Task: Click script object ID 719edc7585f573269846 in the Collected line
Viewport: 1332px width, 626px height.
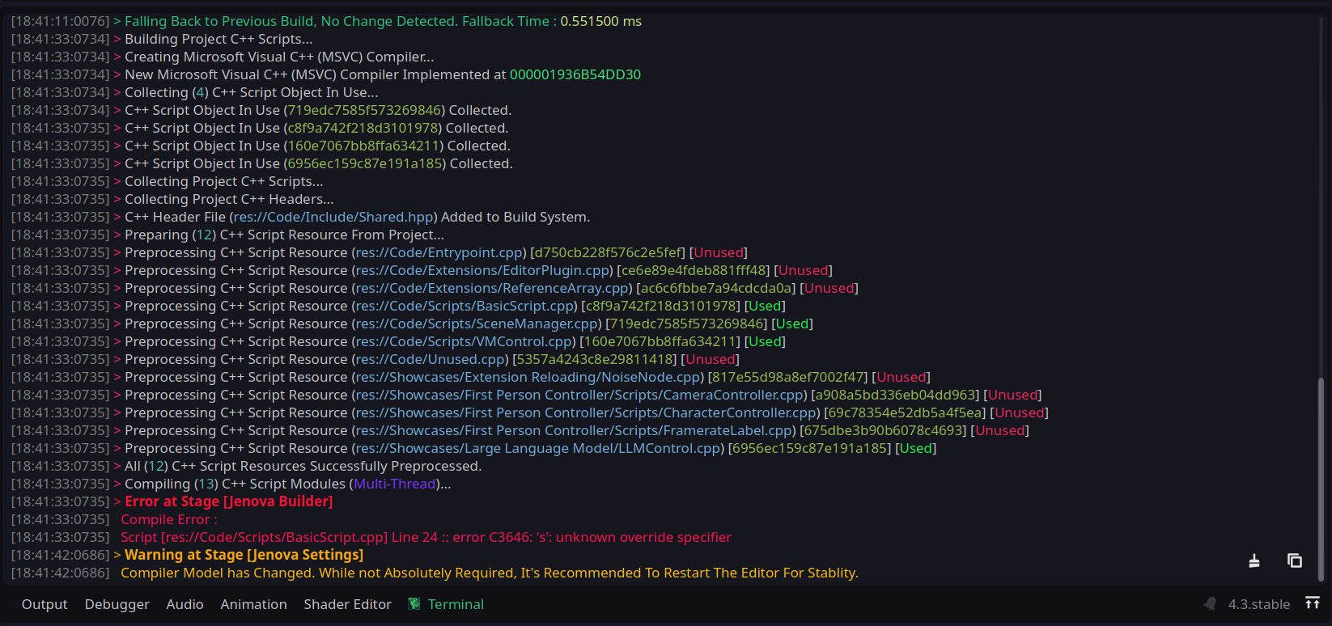Action: pyautogui.click(x=364, y=110)
